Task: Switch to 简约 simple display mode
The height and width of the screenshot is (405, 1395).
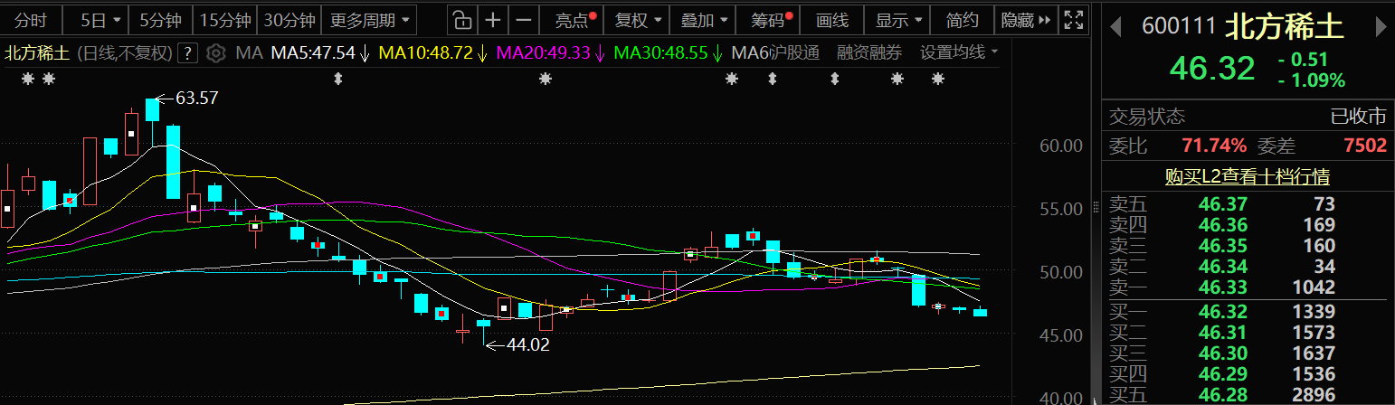Action: pyautogui.click(x=962, y=20)
